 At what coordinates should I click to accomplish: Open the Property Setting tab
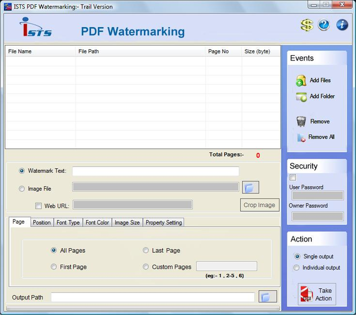[164, 222]
